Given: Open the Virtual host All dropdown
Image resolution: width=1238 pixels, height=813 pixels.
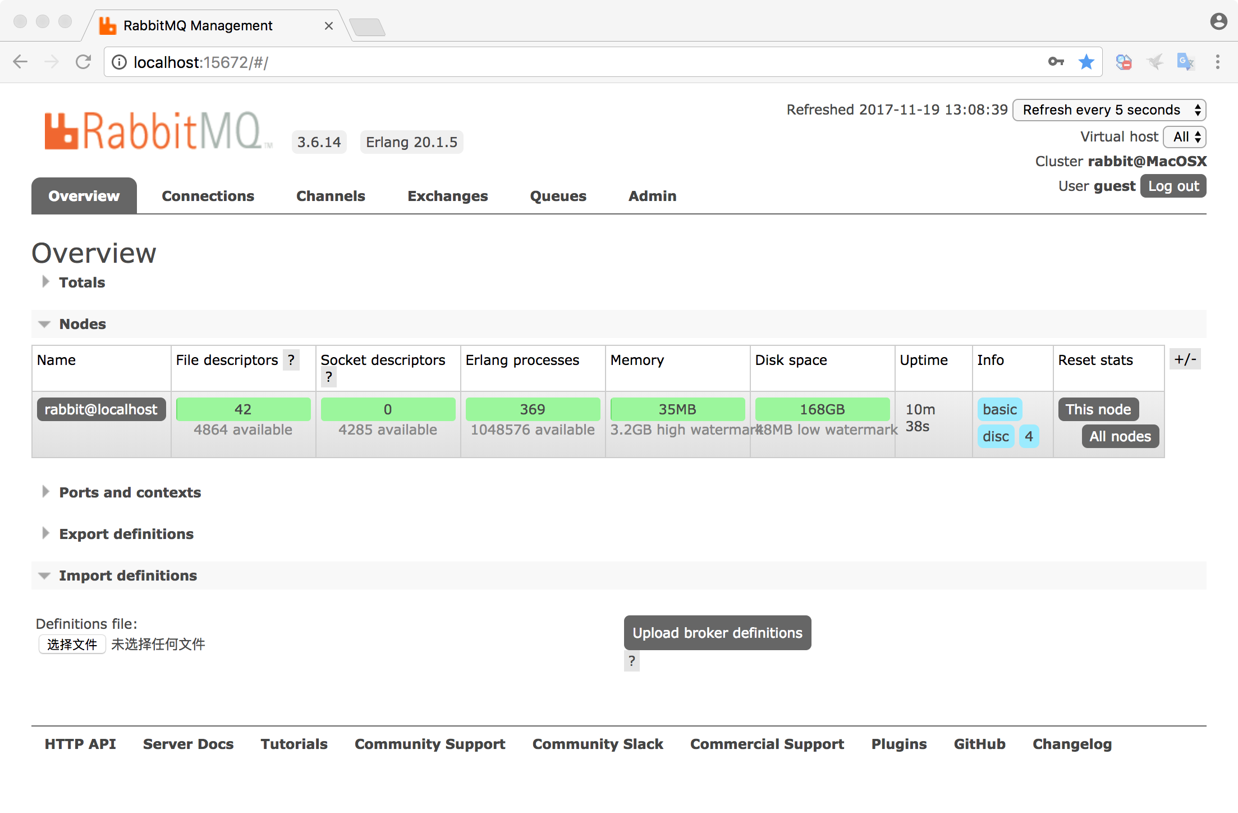Looking at the screenshot, I should pyautogui.click(x=1185, y=137).
